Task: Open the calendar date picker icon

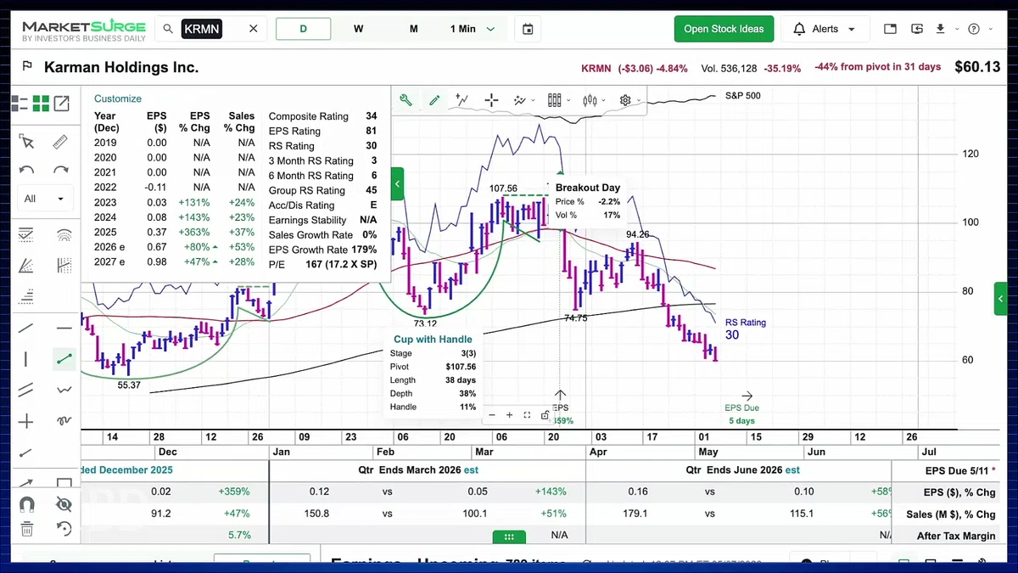Action: tap(528, 29)
